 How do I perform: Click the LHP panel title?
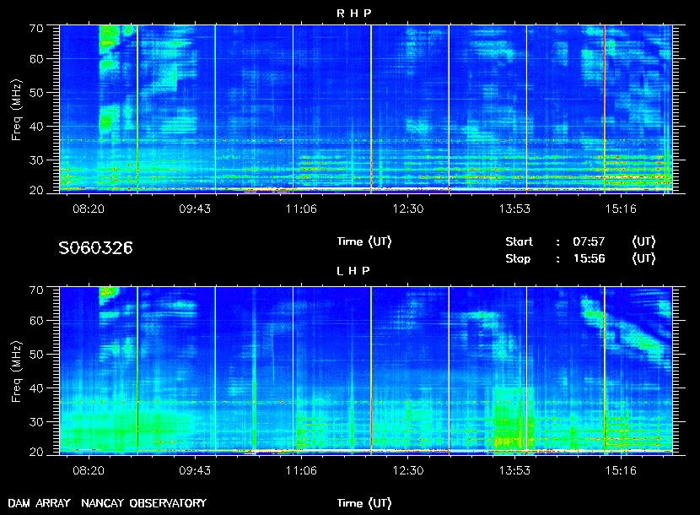353,271
